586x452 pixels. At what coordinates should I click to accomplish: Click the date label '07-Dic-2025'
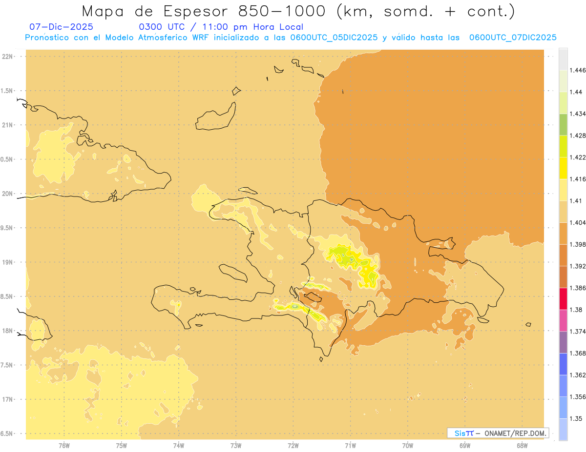61,27
